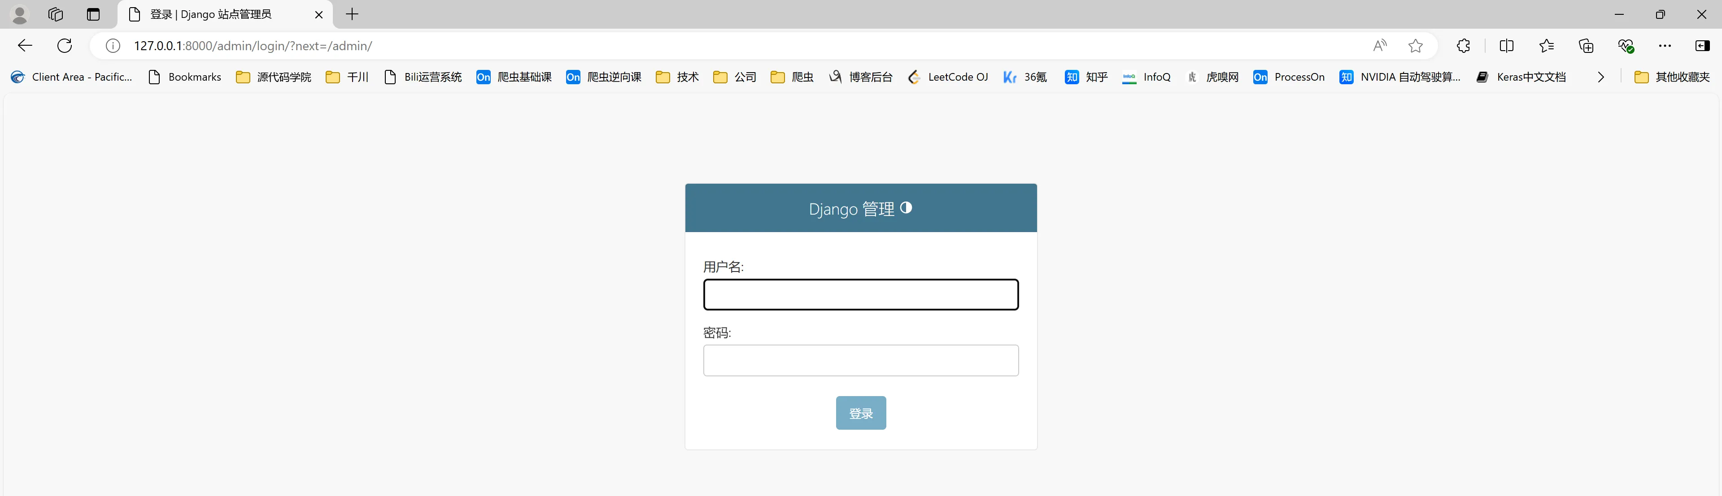Go back with browser back arrow
This screenshot has width=1722, height=496.
point(25,45)
